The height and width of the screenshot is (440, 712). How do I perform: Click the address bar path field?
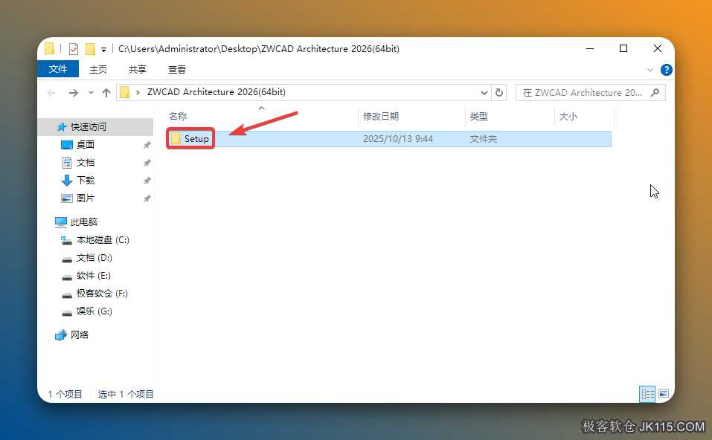tap(304, 92)
